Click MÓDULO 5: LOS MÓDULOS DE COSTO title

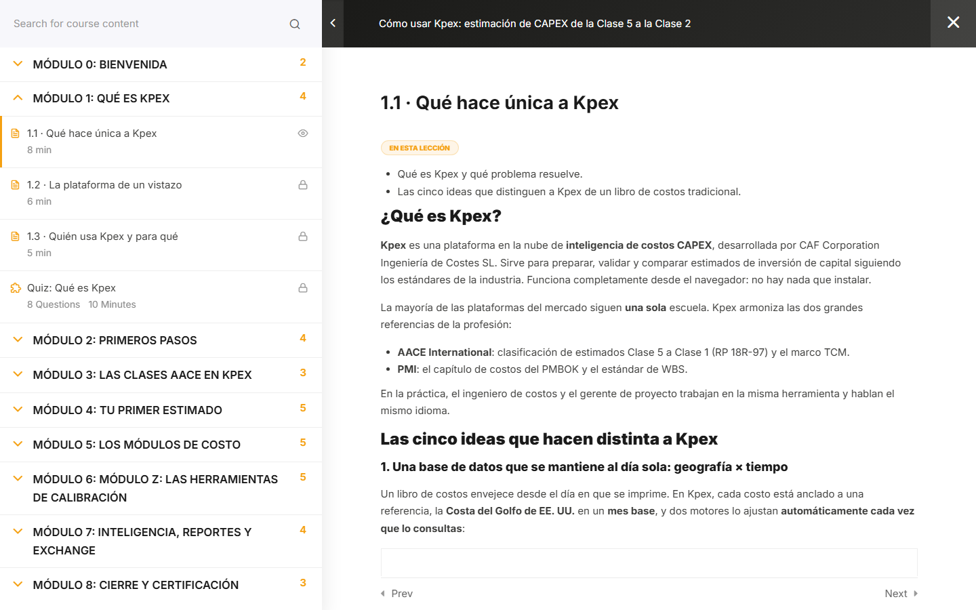pyautogui.click(x=136, y=445)
